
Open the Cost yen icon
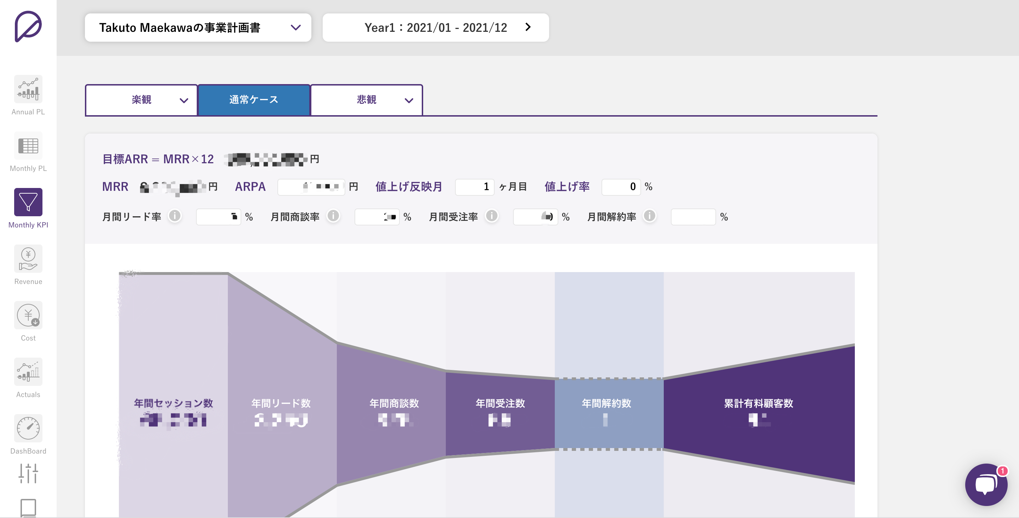click(x=28, y=315)
